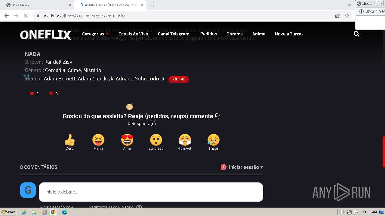
Task: Open File Explorer from the taskbar
Action: tap(34, 212)
